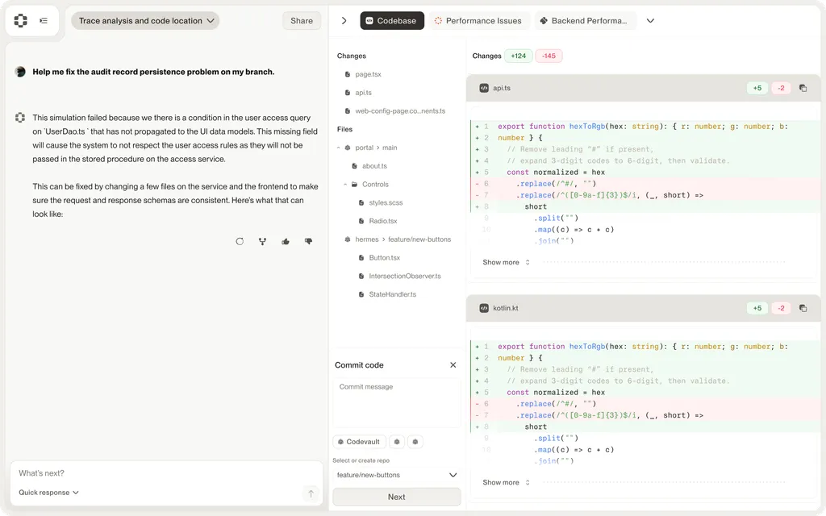Open styles.scss file

[x=386, y=202]
